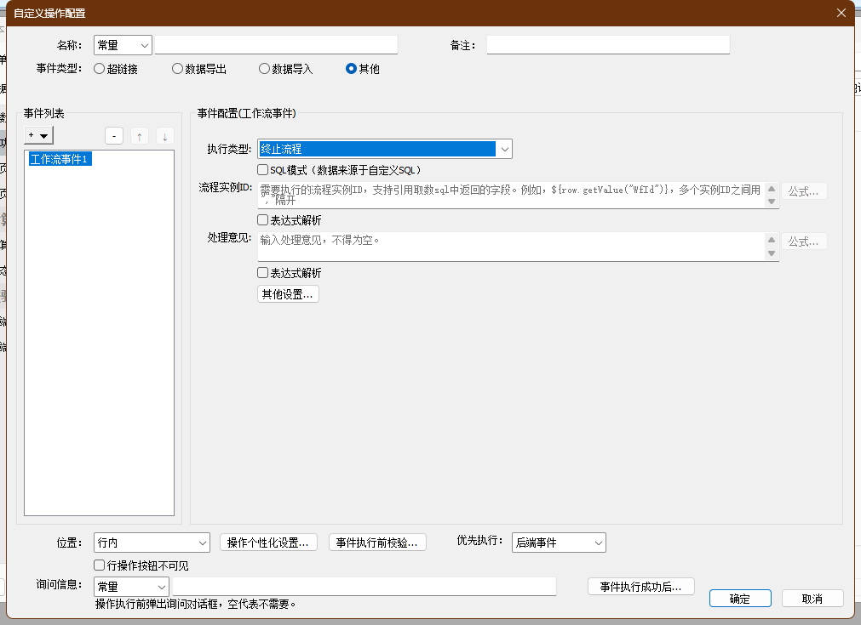Choose 数据导入 radio option

[264, 69]
